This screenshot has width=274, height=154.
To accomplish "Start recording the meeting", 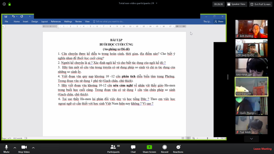I will coord(165,149).
